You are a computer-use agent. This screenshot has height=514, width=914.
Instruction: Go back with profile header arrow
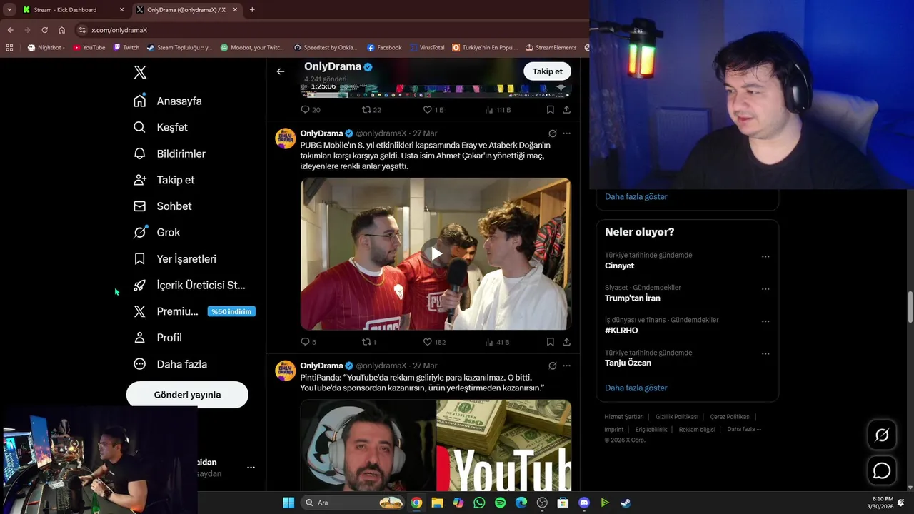click(x=281, y=71)
